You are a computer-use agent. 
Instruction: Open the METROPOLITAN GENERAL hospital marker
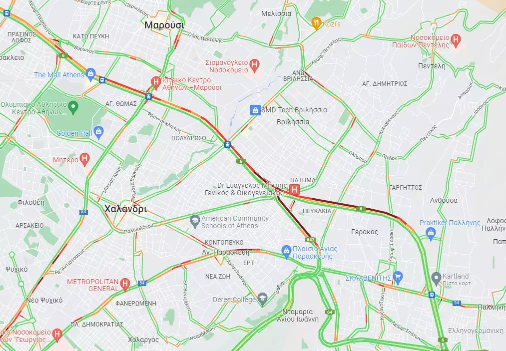[x=125, y=284]
